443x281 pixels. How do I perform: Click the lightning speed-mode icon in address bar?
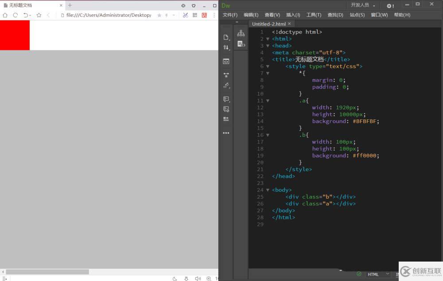[167, 15]
